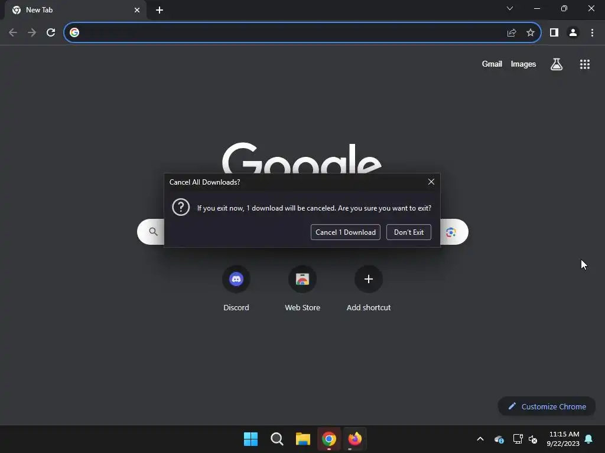Open the tab search dropdown arrow
Image resolution: width=605 pixels, height=453 pixels.
(x=510, y=8)
